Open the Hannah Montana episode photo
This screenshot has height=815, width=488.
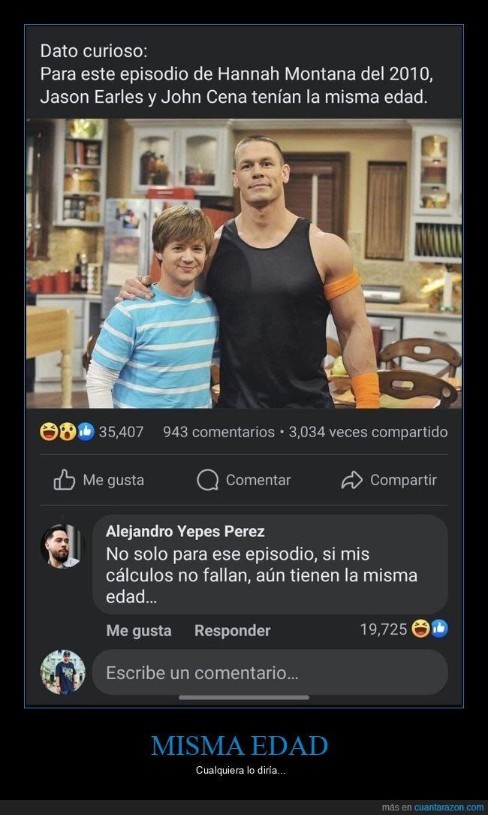244,263
